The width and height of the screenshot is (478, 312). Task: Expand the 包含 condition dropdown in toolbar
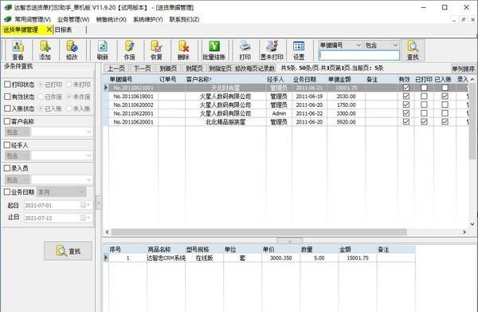point(395,45)
